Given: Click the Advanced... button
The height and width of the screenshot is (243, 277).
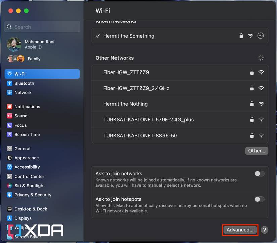Looking at the screenshot, I should click(x=240, y=230).
